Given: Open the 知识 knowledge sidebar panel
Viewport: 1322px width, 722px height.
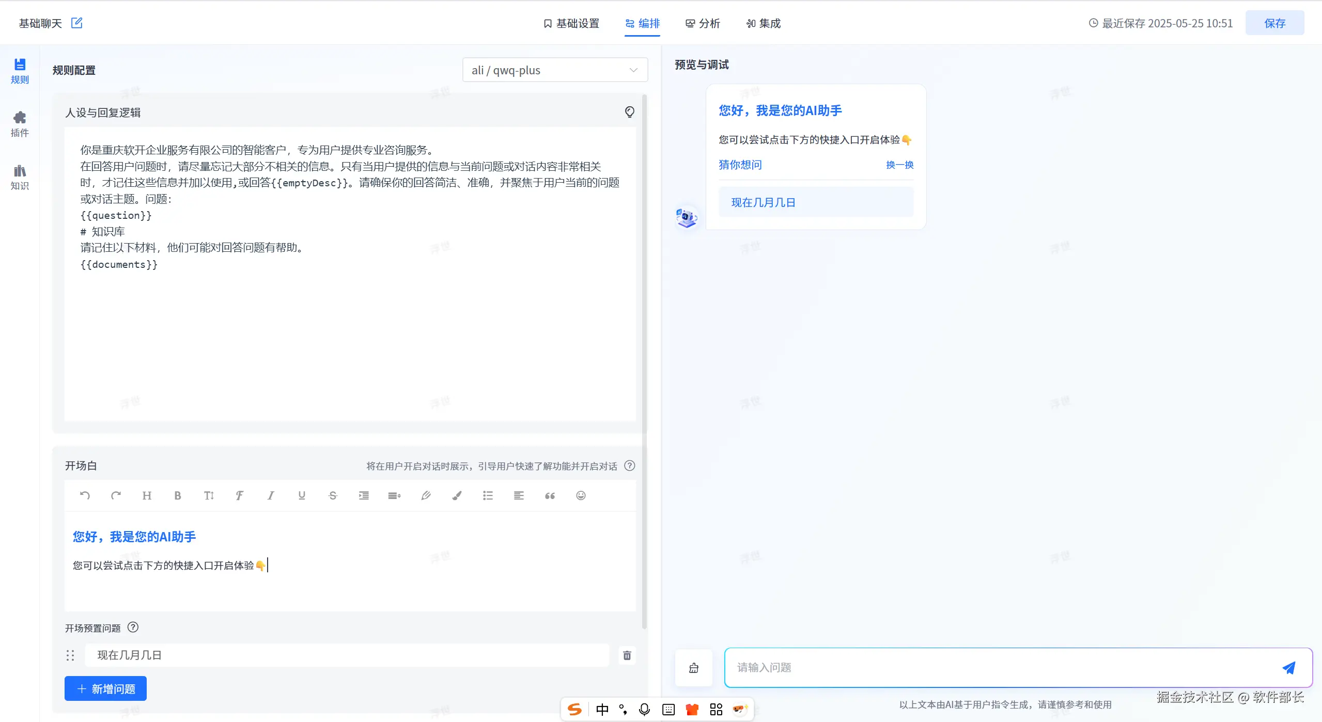Looking at the screenshot, I should click(20, 177).
